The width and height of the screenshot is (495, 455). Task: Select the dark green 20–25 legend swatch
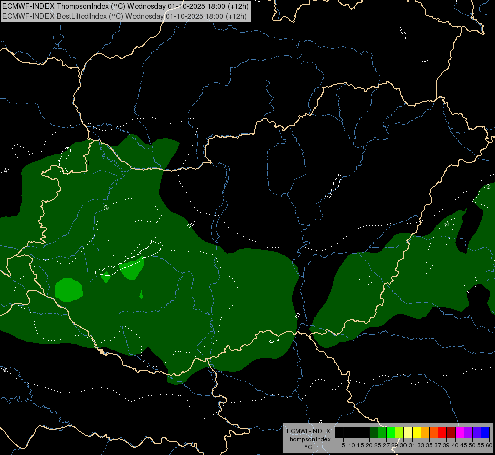(374, 432)
